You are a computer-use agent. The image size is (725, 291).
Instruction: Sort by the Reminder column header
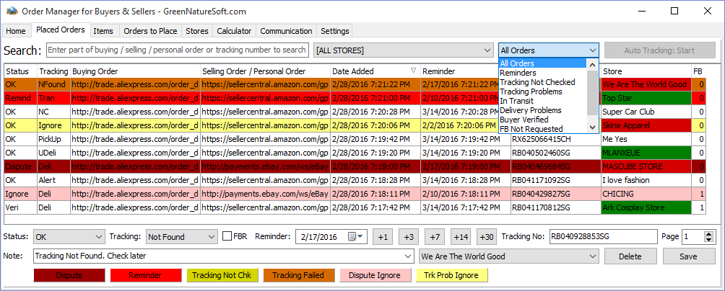pyautogui.click(x=466, y=71)
